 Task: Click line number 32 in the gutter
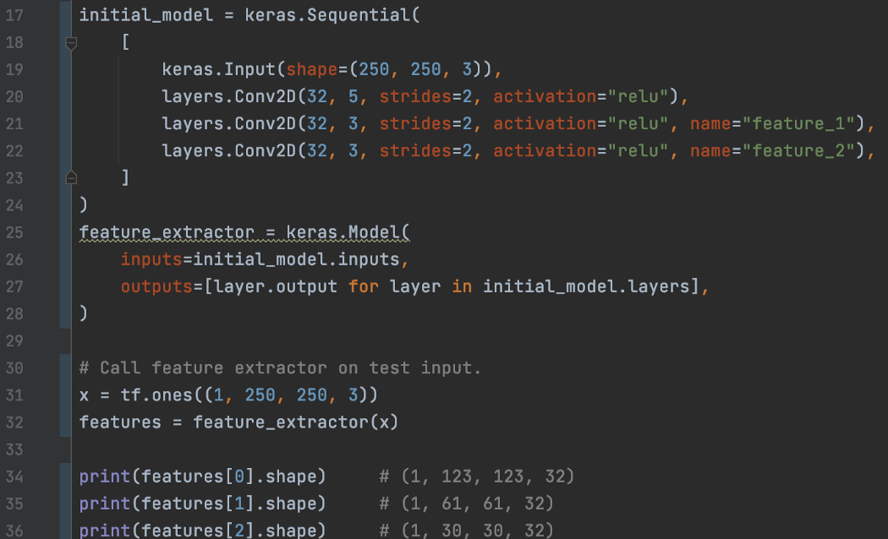[x=14, y=422]
